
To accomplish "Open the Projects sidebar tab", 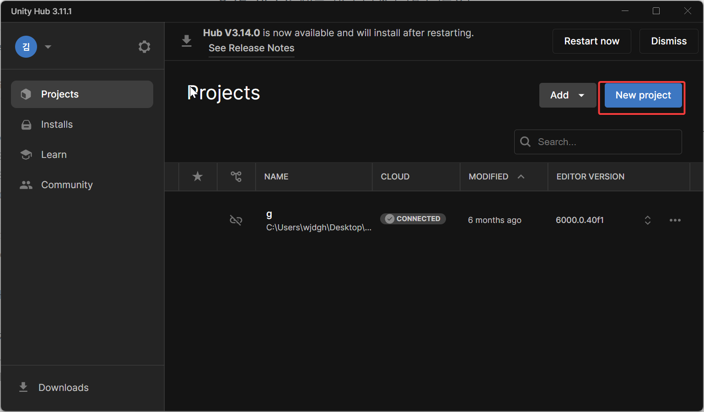I will (x=82, y=94).
